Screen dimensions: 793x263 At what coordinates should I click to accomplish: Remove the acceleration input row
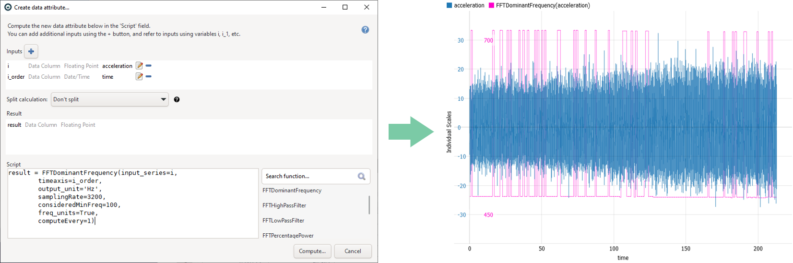(x=149, y=66)
